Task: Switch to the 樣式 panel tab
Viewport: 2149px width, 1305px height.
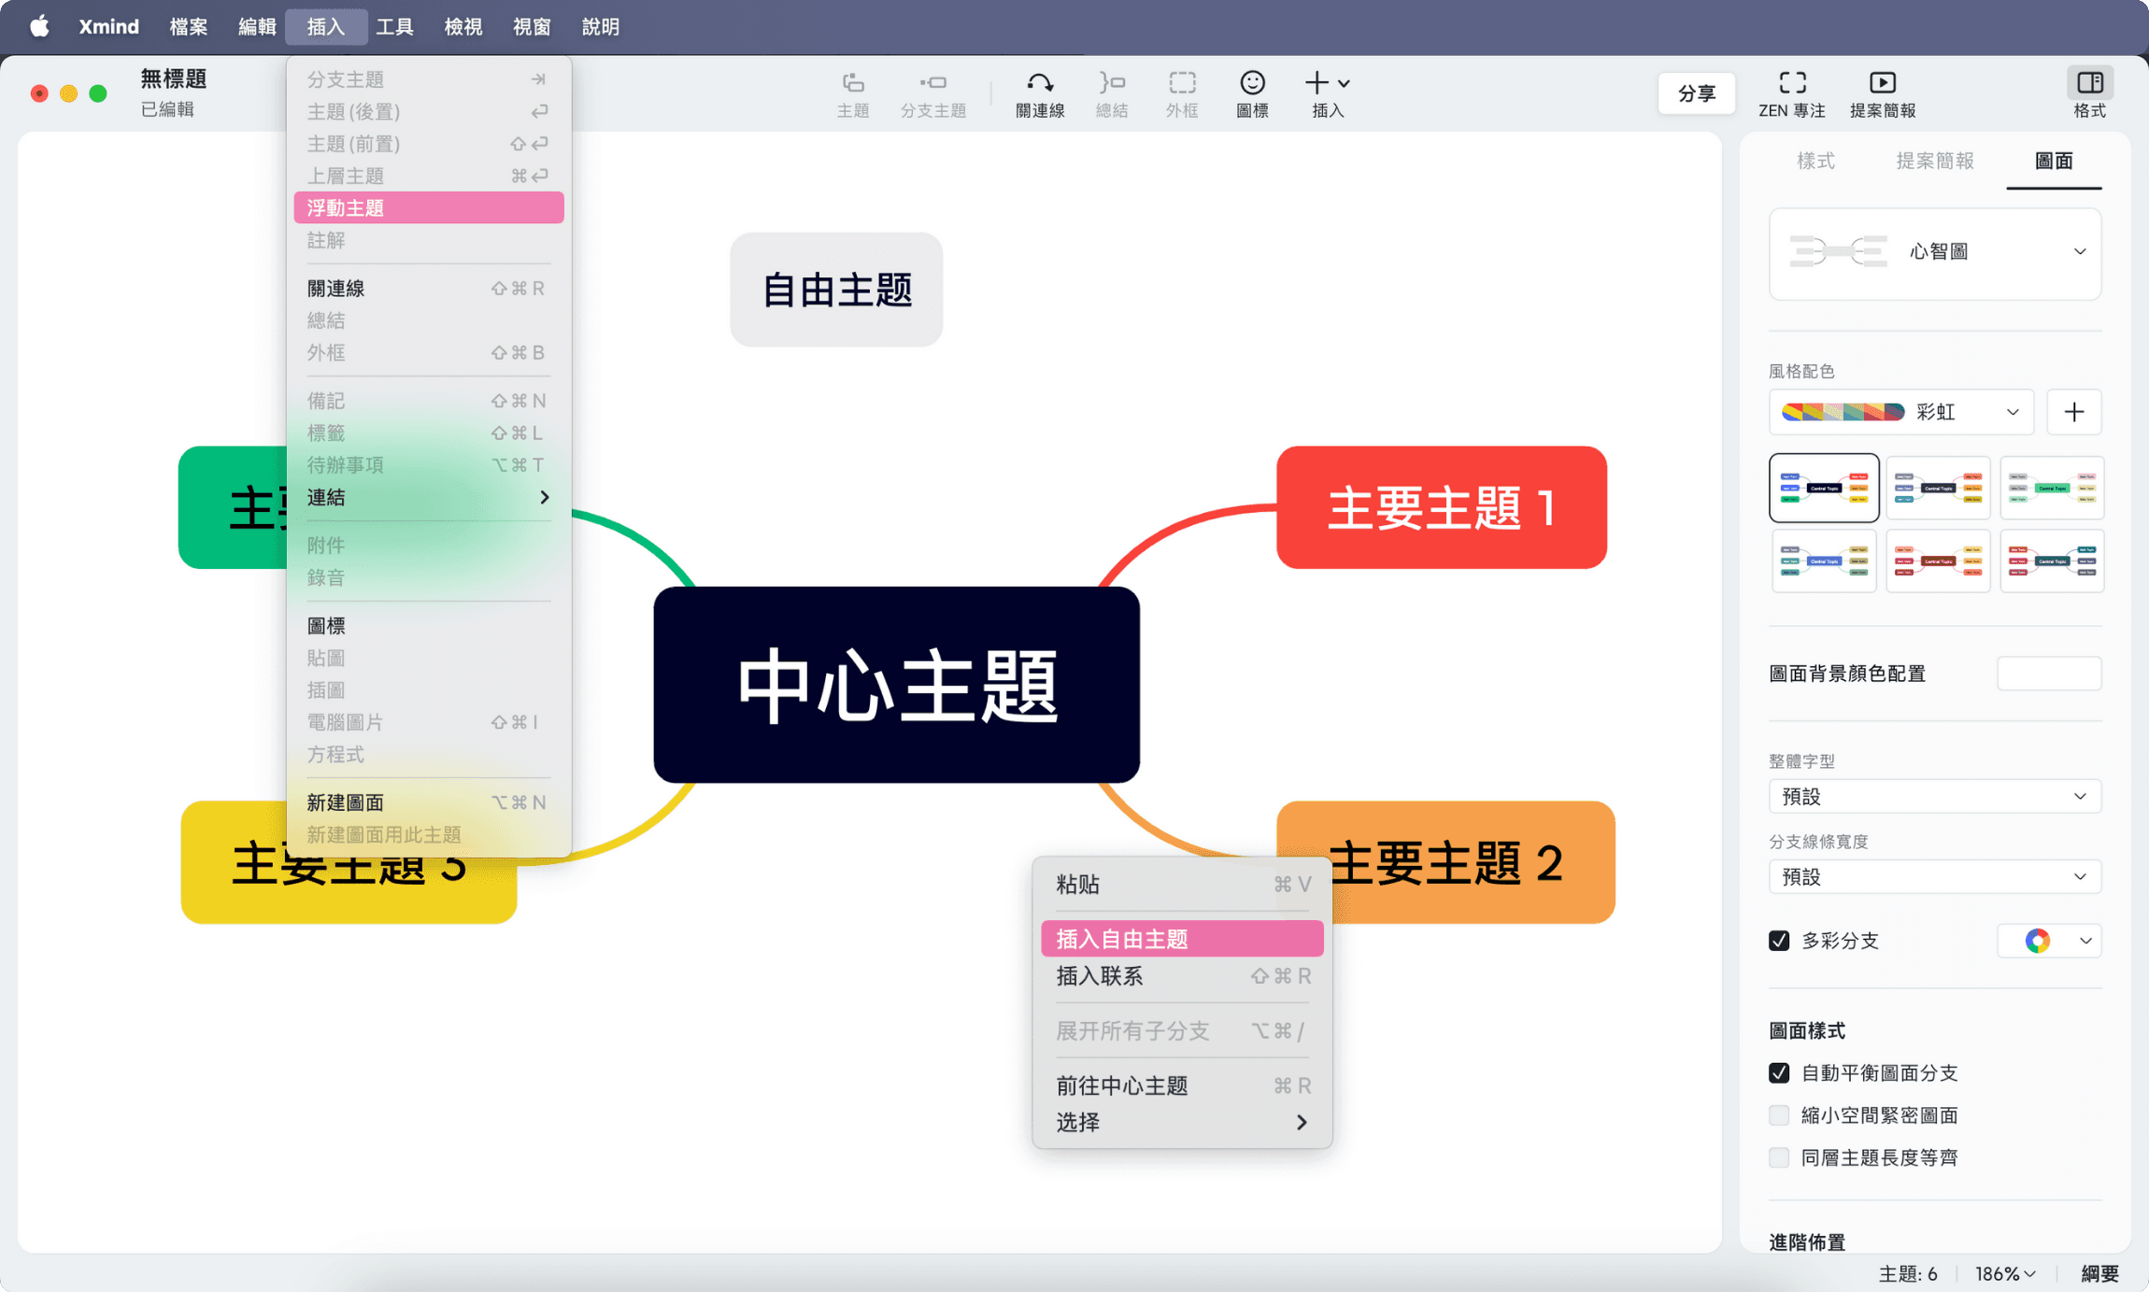Action: [x=1815, y=161]
